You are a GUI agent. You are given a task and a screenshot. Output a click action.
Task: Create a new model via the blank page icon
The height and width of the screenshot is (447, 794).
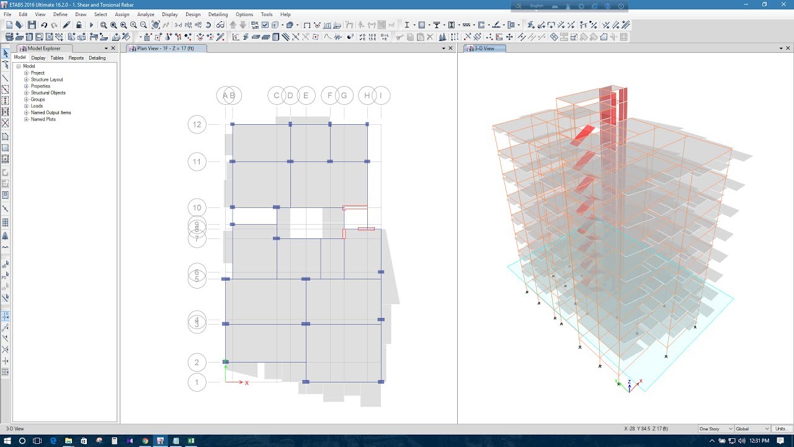click(x=9, y=25)
